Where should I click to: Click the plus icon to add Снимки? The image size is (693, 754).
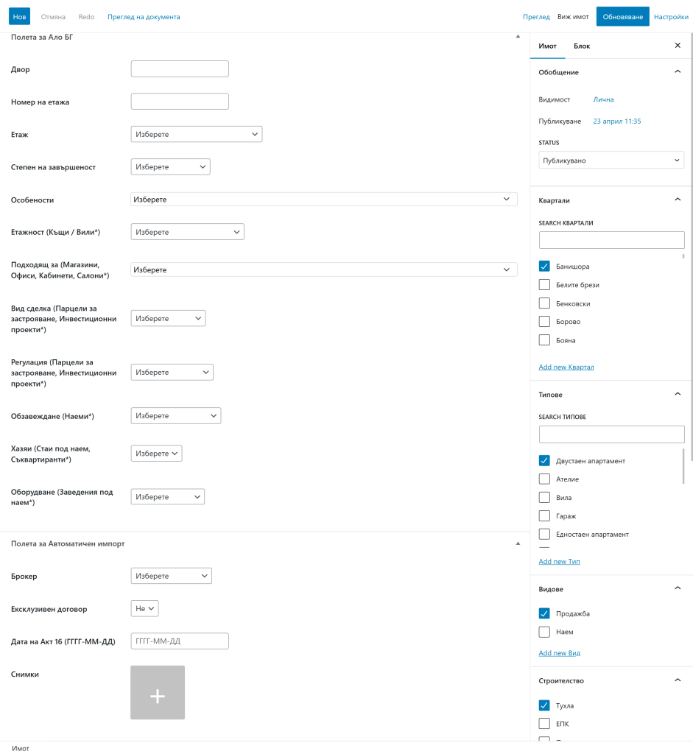click(158, 692)
